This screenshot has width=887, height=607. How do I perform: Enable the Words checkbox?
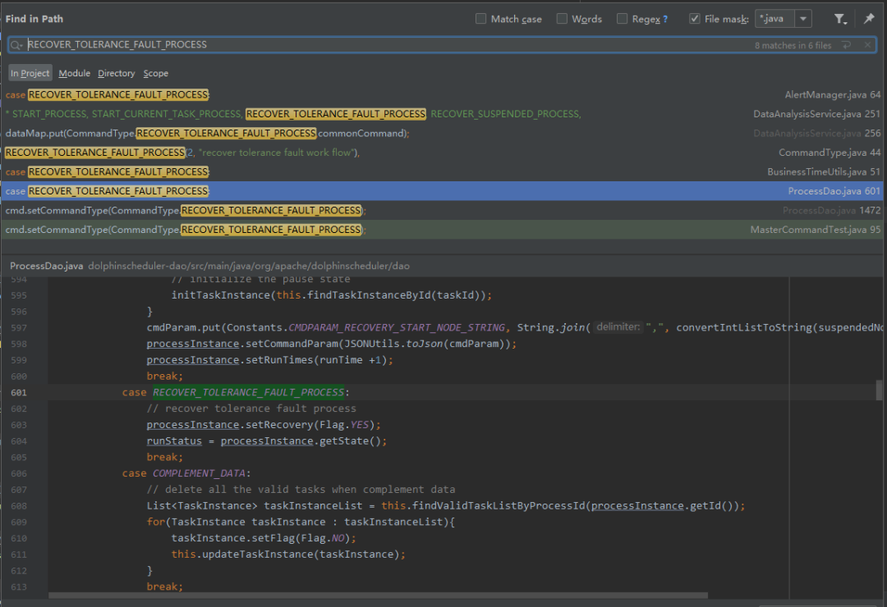562,19
